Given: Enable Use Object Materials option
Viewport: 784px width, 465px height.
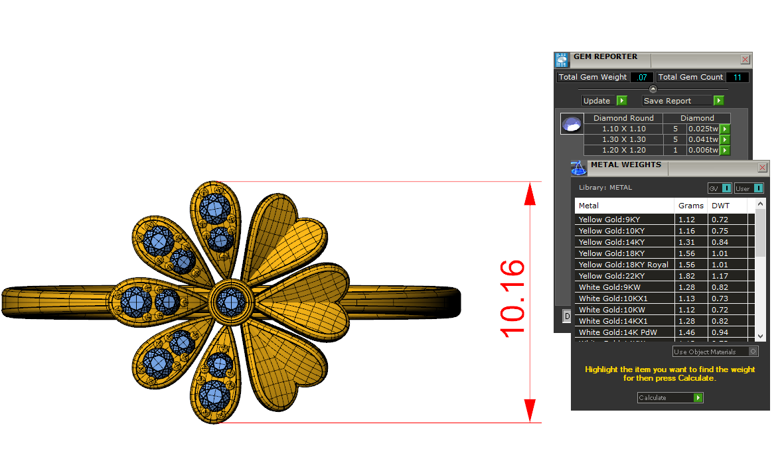Looking at the screenshot, I should click(753, 352).
